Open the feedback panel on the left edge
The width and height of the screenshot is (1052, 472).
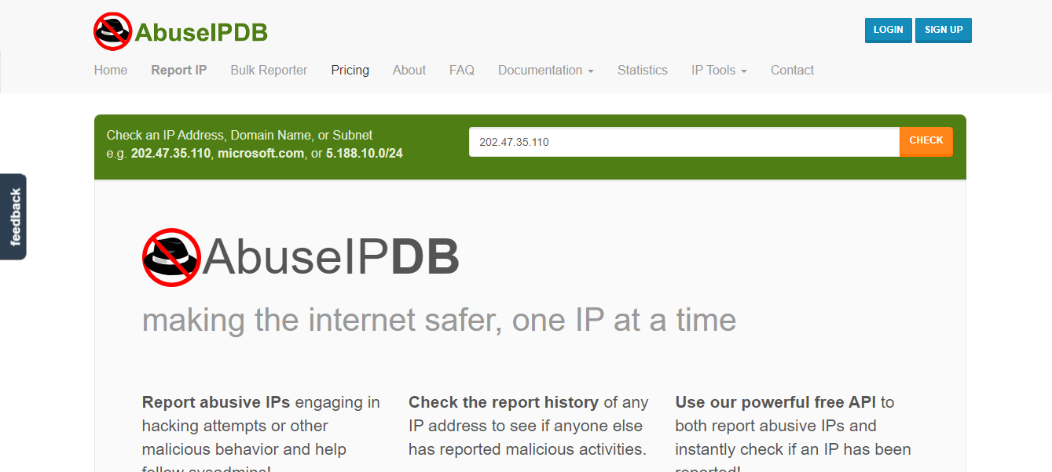pos(13,216)
